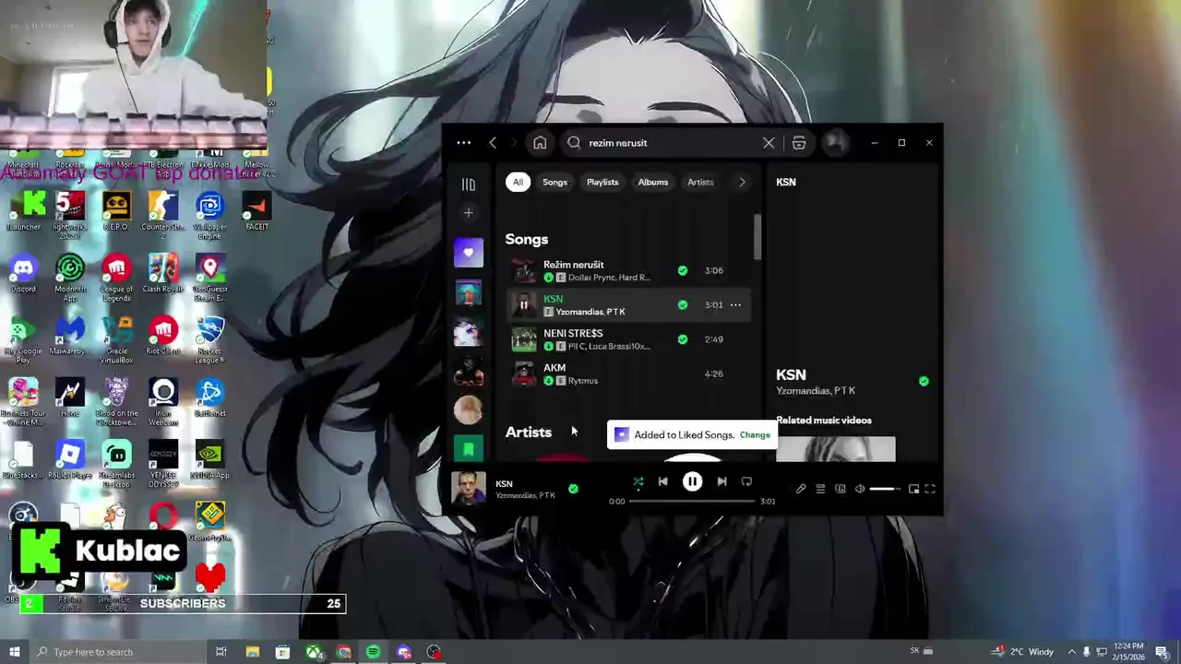Open the Spotify three-dots app menu
The image size is (1181, 664).
[463, 143]
